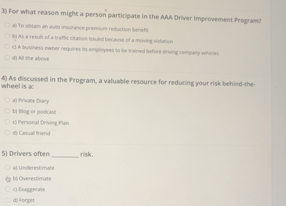Choose "Casual friend" radio button
This screenshot has height=206, width=286.
tap(7, 133)
